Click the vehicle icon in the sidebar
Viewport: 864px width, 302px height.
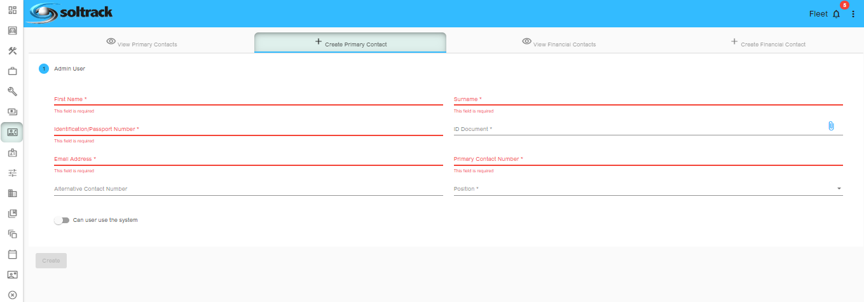pos(12,31)
